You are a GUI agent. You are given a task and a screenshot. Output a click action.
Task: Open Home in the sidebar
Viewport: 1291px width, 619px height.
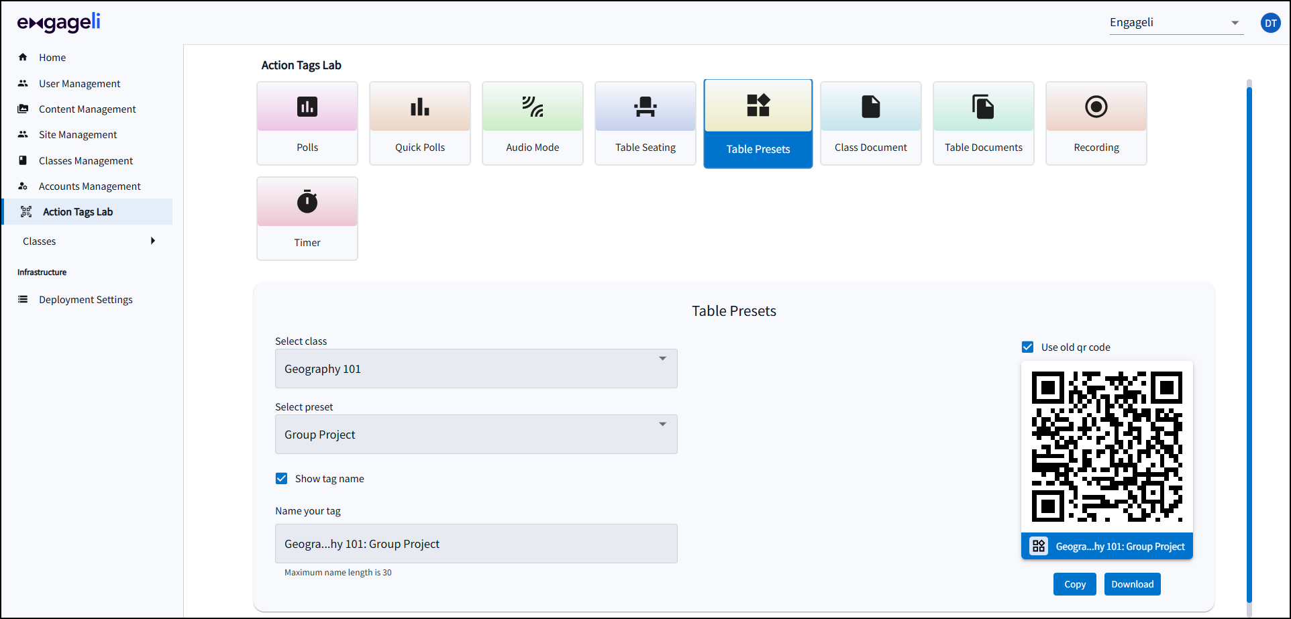coord(52,57)
